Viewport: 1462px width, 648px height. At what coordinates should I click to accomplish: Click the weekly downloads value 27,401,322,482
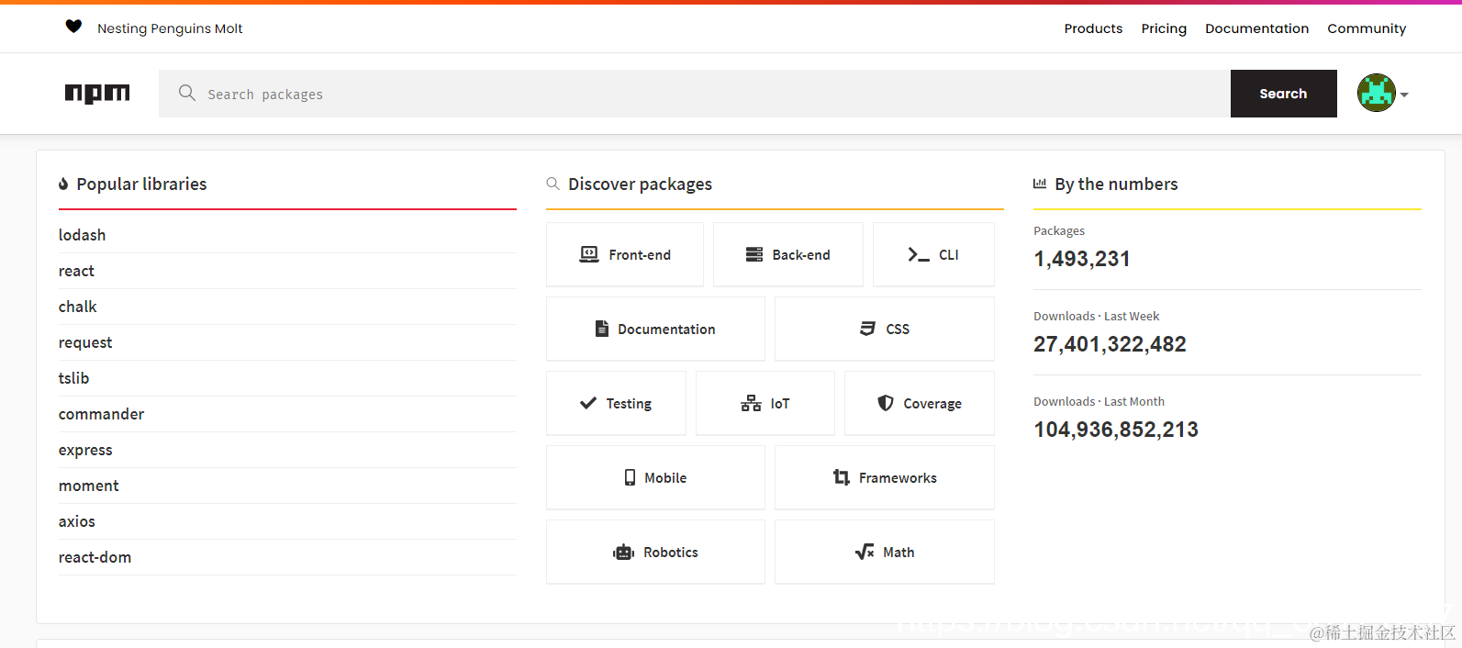click(x=1110, y=344)
